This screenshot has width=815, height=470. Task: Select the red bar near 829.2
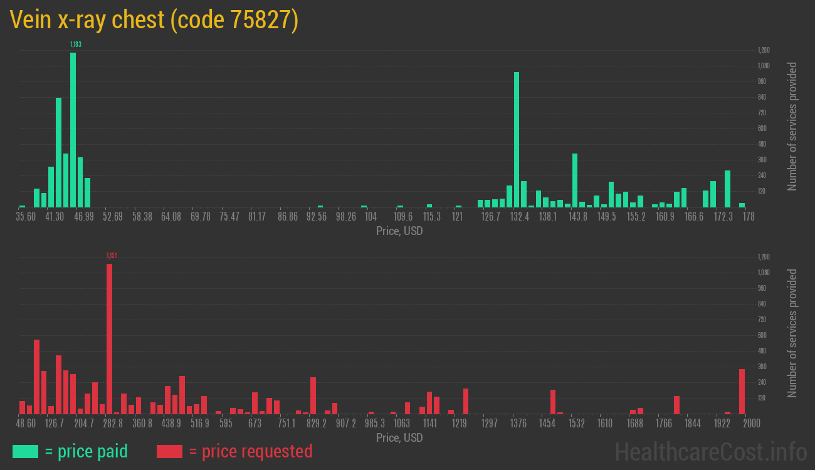click(313, 395)
